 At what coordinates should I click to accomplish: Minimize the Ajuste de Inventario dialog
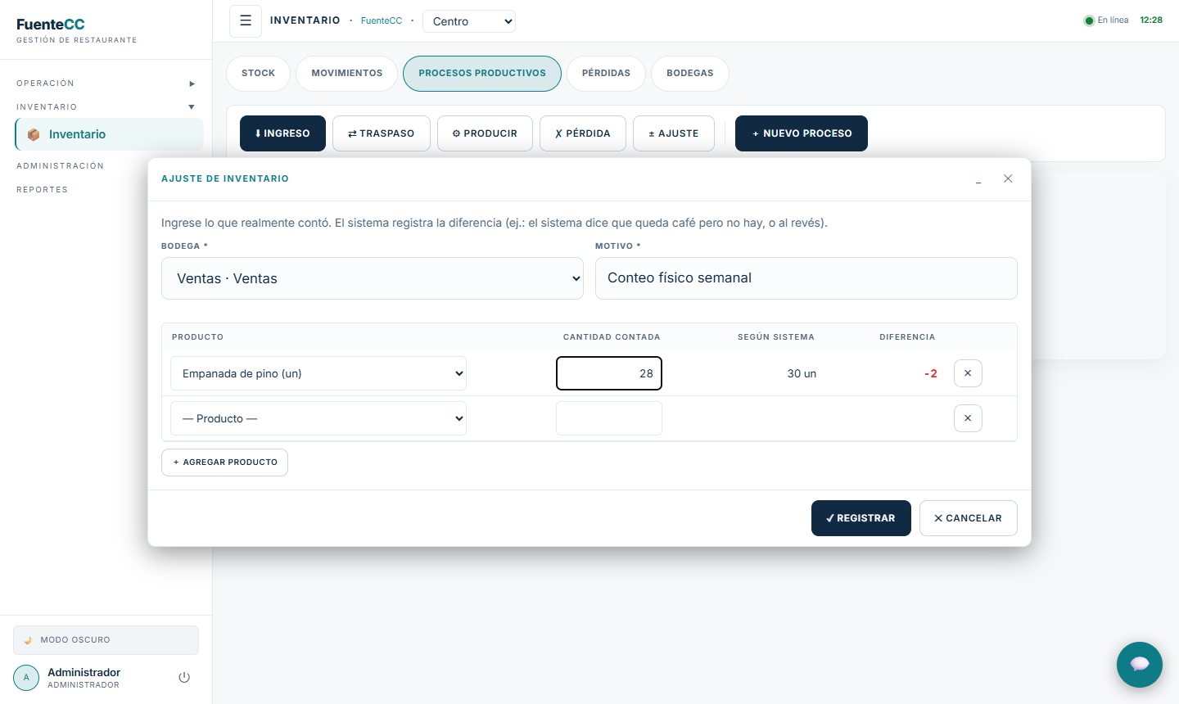[x=978, y=178]
